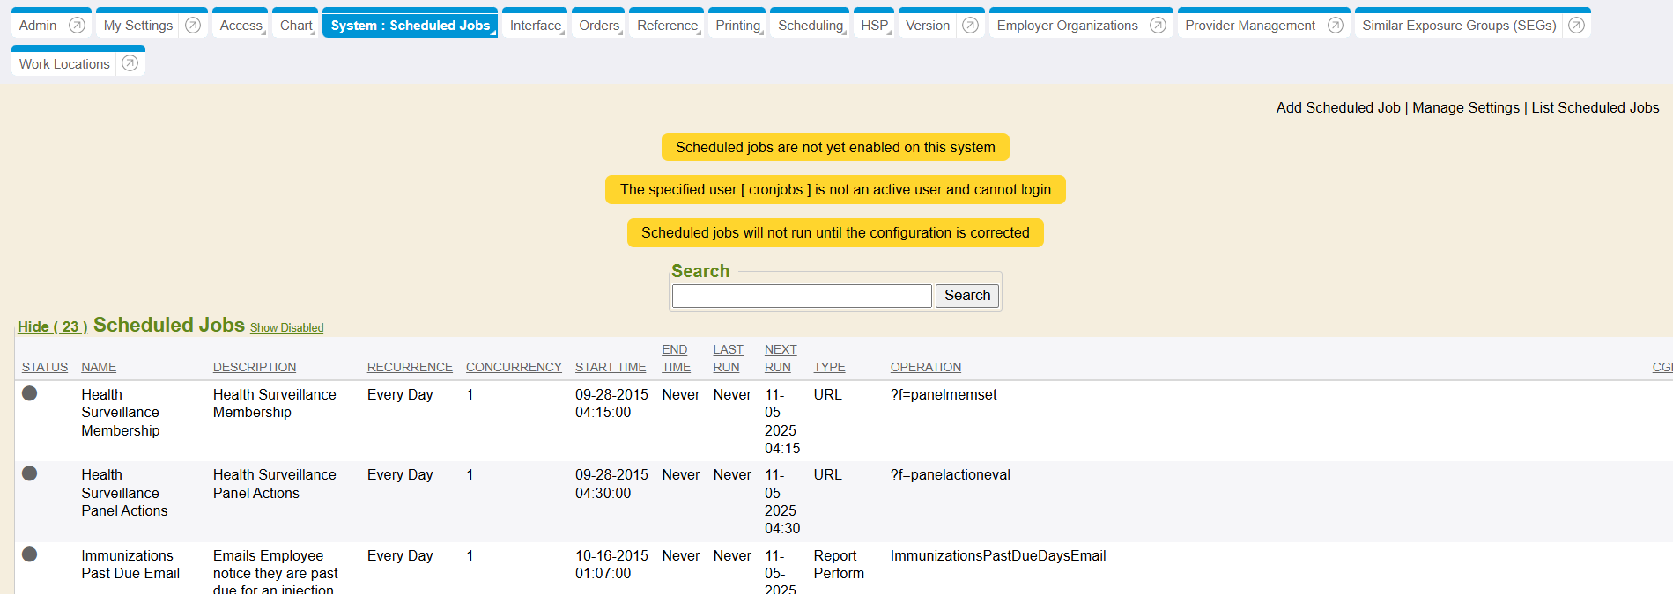
Task: Show disabled scheduled jobs
Action: coord(286,328)
